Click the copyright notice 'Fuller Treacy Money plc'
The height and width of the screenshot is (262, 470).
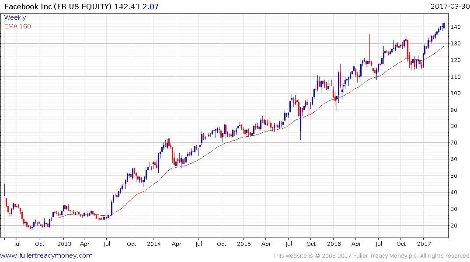point(386,256)
